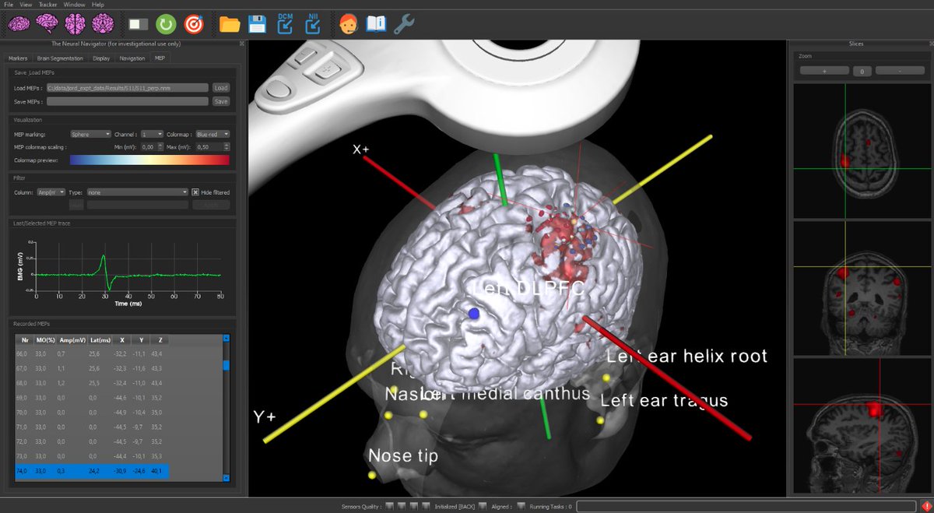Open the Help menu

[x=98, y=5]
